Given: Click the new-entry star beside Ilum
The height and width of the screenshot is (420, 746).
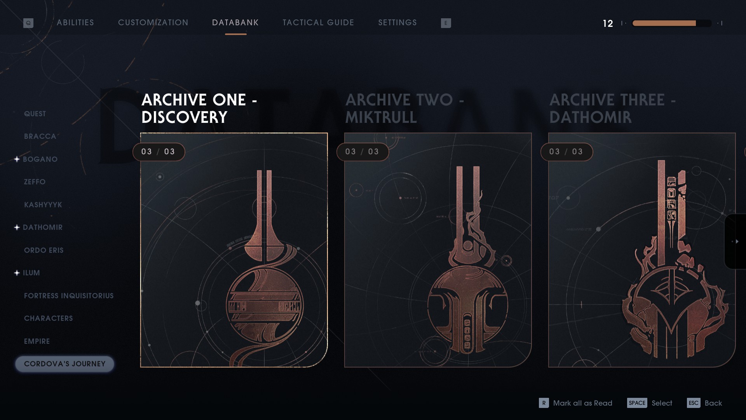Looking at the screenshot, I should [x=17, y=273].
